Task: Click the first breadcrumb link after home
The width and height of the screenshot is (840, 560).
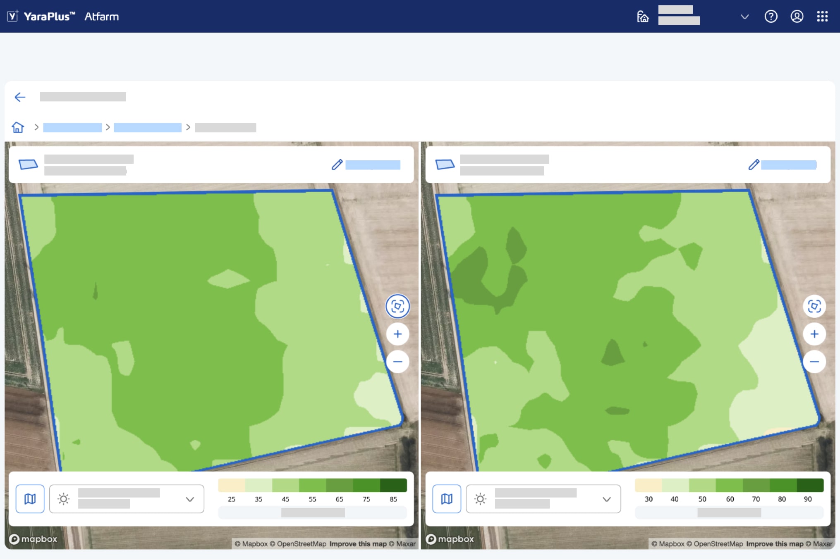Action: [72, 127]
